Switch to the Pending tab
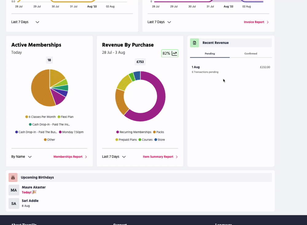307x225 pixels. [x=210, y=53]
